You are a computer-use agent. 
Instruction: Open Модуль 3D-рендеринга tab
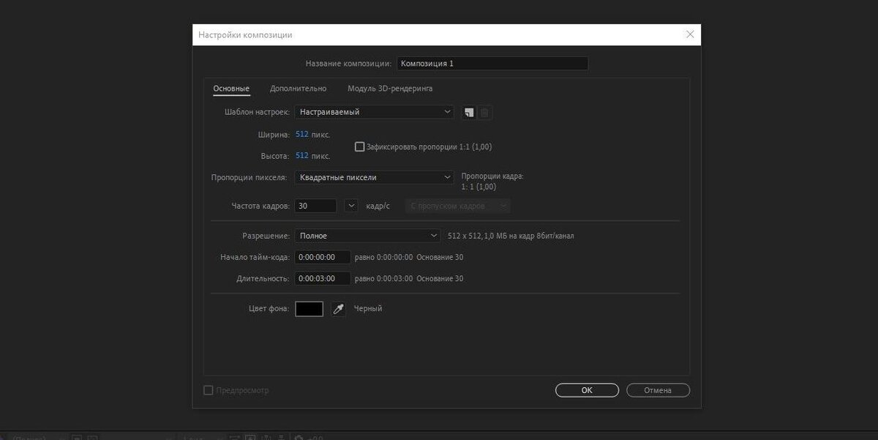[x=390, y=89]
